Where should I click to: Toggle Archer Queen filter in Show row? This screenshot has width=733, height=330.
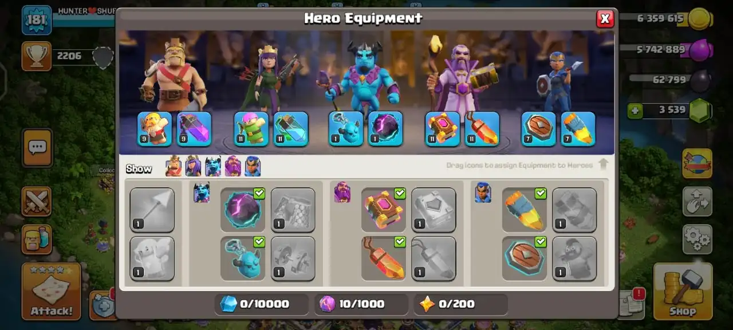(x=193, y=166)
